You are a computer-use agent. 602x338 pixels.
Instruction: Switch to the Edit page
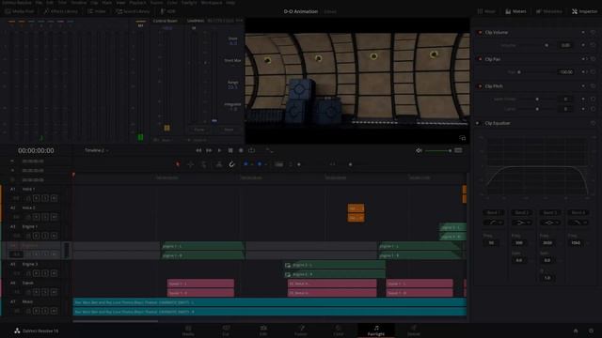[x=263, y=330]
